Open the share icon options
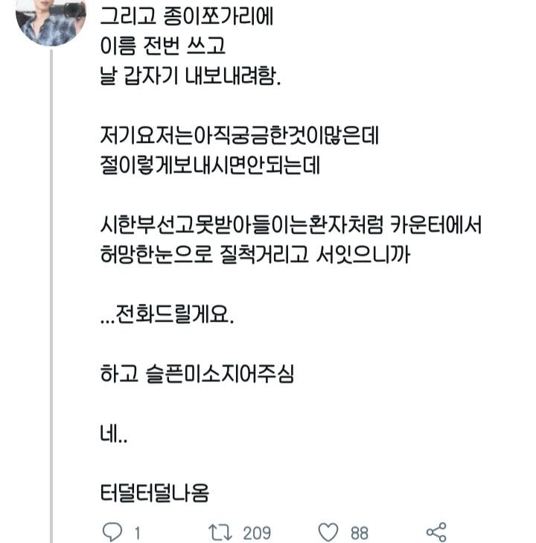The image size is (536, 543). [x=435, y=532]
